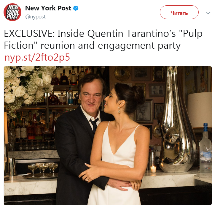Click the lit candle on the bar

tap(153, 169)
